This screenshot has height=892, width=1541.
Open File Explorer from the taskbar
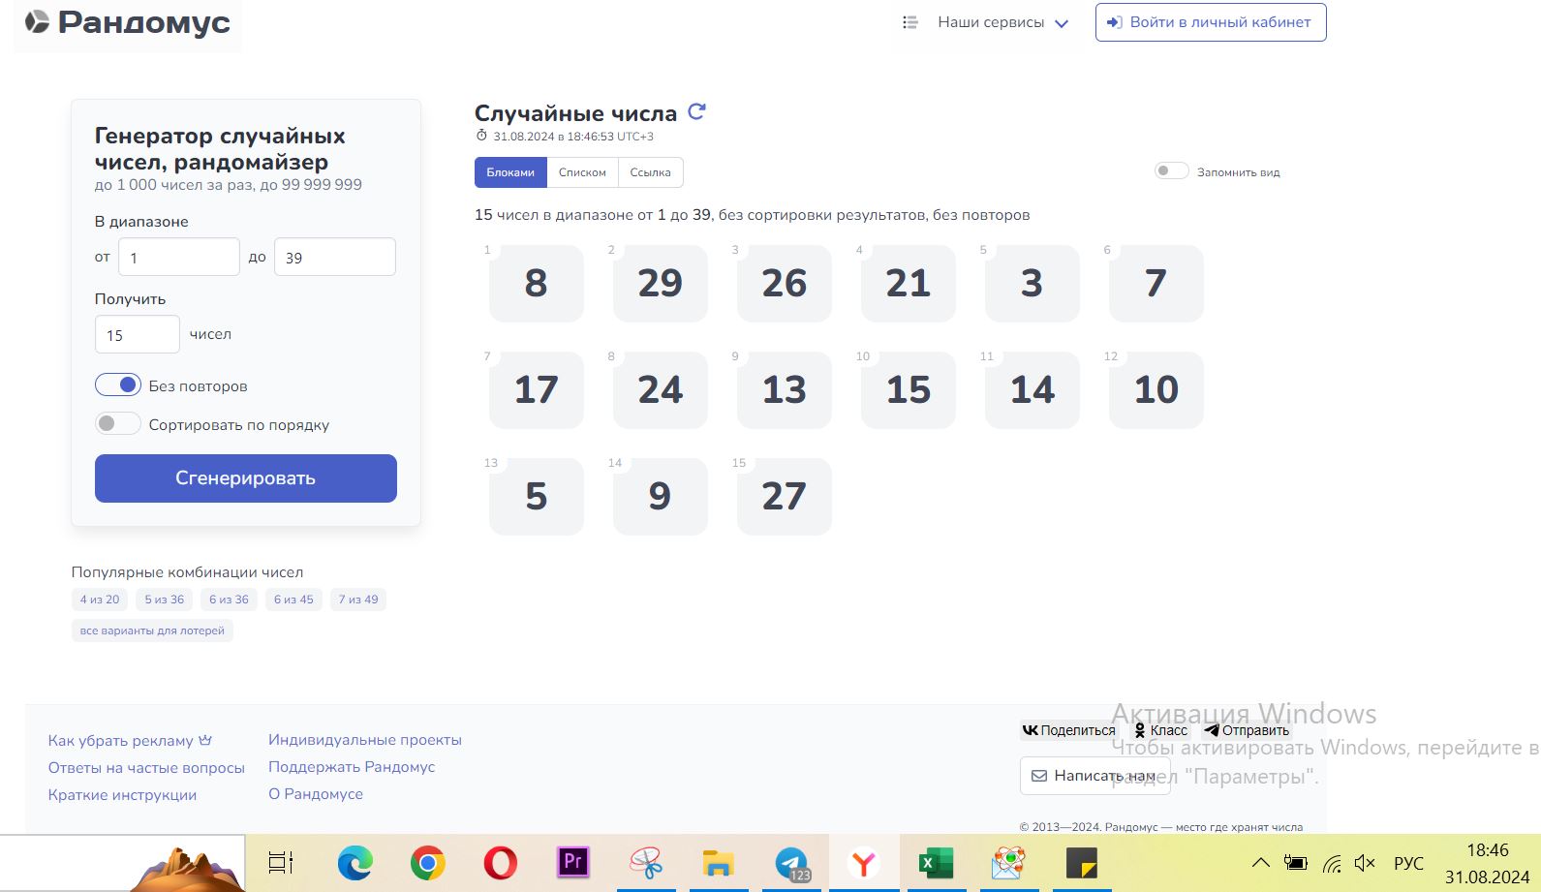click(x=718, y=862)
